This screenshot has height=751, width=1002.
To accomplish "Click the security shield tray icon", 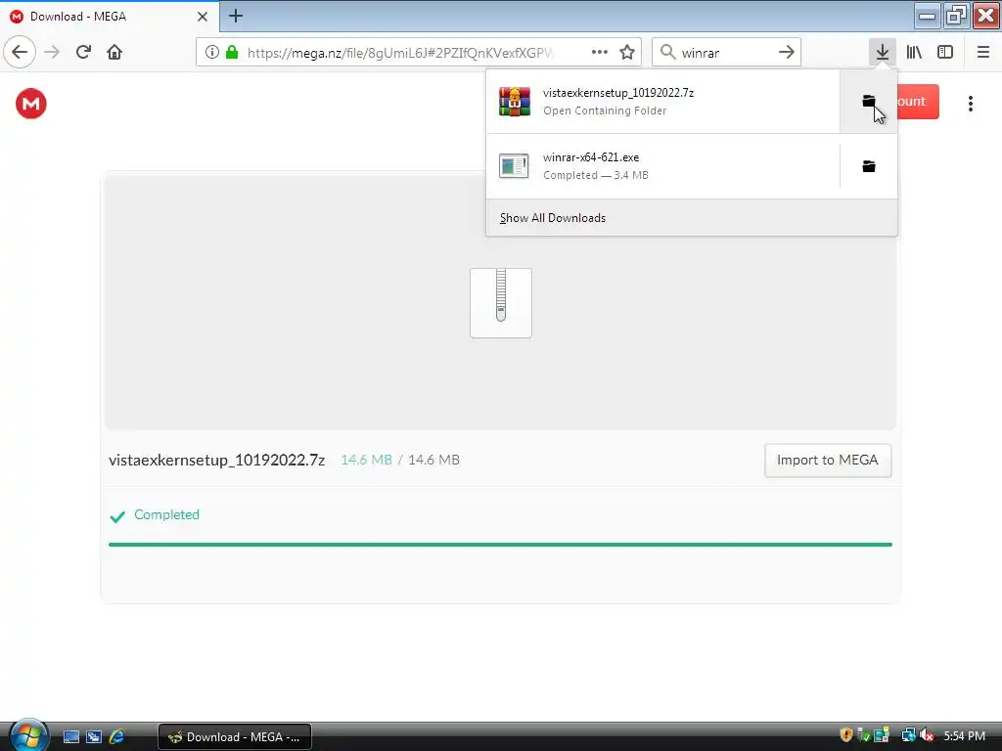I will pos(846,735).
